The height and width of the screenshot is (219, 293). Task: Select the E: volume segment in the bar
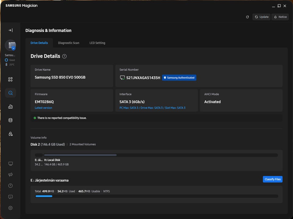point(39,155)
